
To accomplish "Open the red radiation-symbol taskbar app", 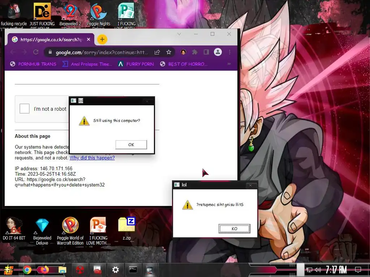I will pyautogui.click(x=80, y=270).
